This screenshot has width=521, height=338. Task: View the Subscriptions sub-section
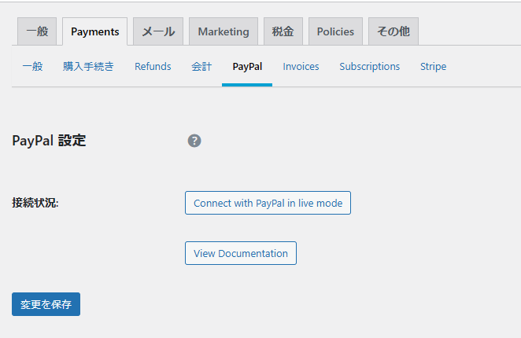point(369,67)
